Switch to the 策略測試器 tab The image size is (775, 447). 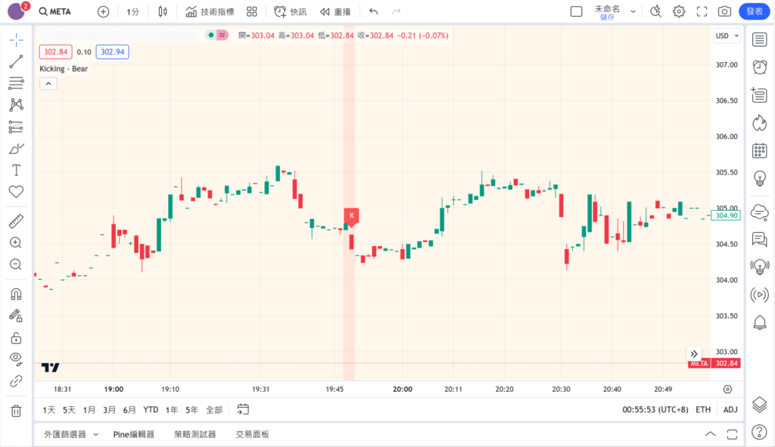[195, 434]
